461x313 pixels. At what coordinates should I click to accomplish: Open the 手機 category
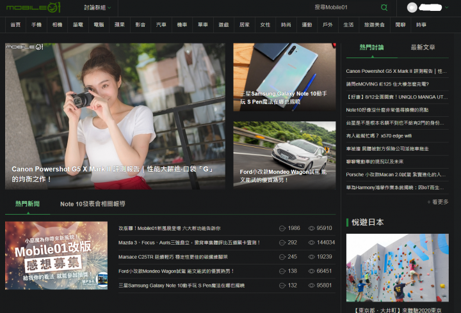[36, 25]
